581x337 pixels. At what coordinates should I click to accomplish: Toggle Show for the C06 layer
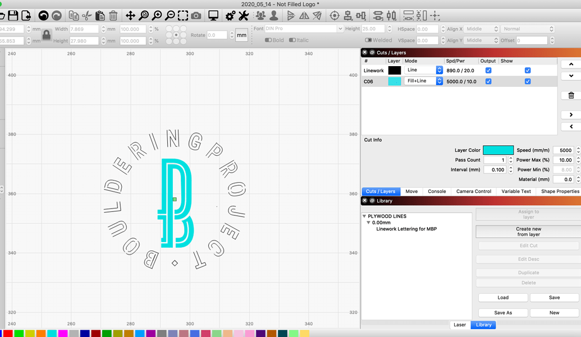pos(527,81)
